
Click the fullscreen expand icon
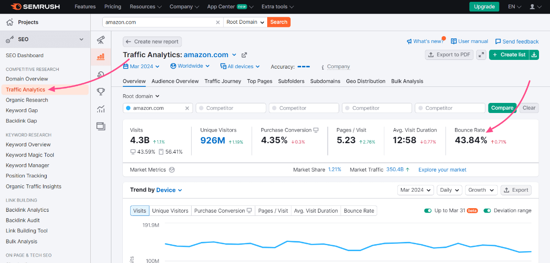coord(481,54)
